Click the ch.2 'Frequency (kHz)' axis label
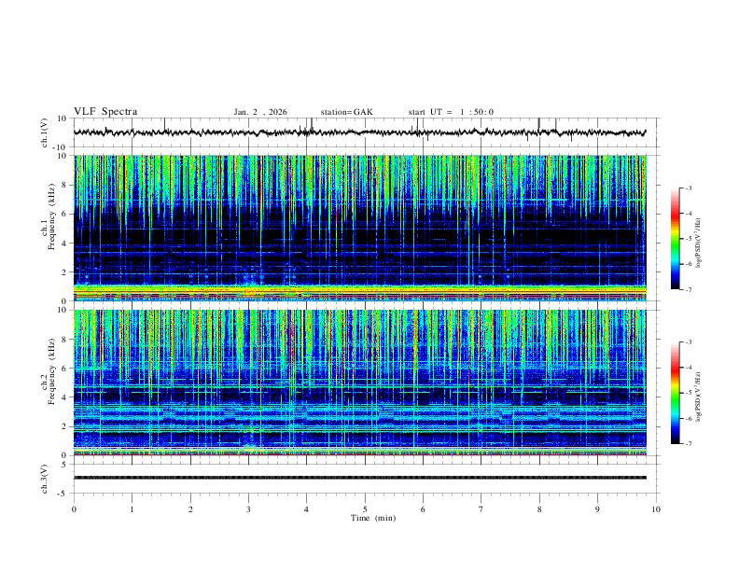739x571 pixels. [x=51, y=370]
